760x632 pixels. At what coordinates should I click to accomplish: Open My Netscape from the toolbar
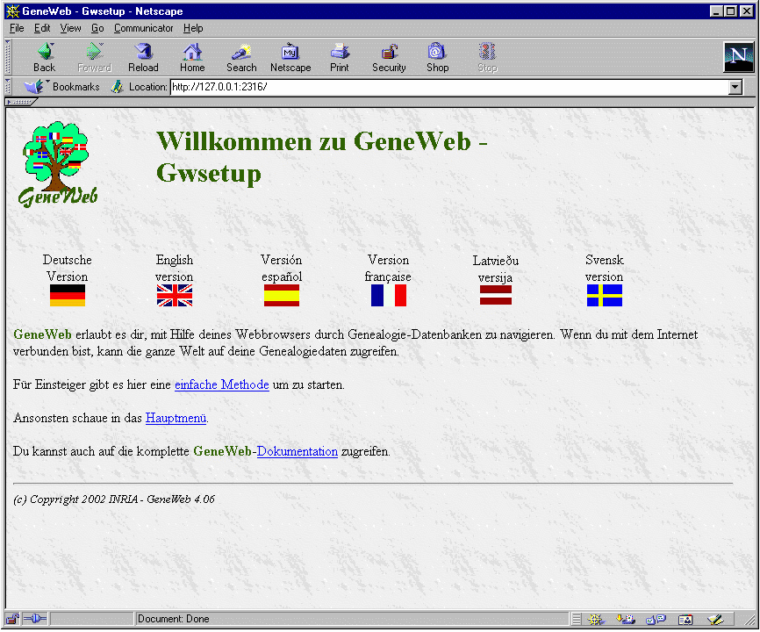click(x=290, y=58)
